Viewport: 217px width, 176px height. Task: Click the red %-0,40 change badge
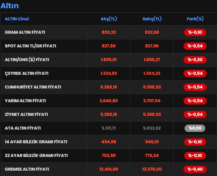tap(195, 169)
